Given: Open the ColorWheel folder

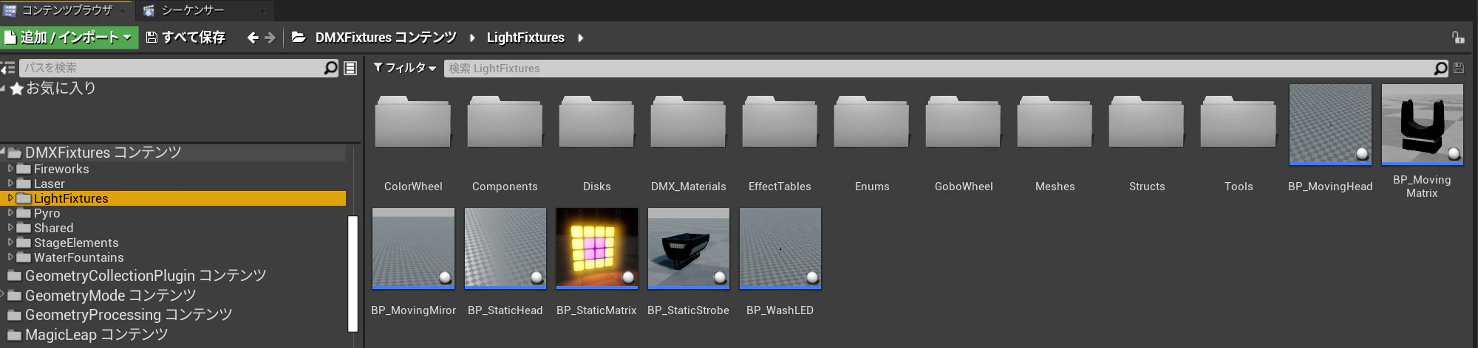Looking at the screenshot, I should 413,140.
